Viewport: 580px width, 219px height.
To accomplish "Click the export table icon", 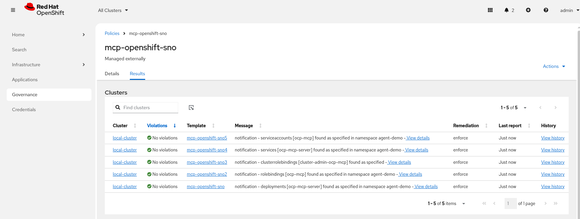I will pos(191,108).
